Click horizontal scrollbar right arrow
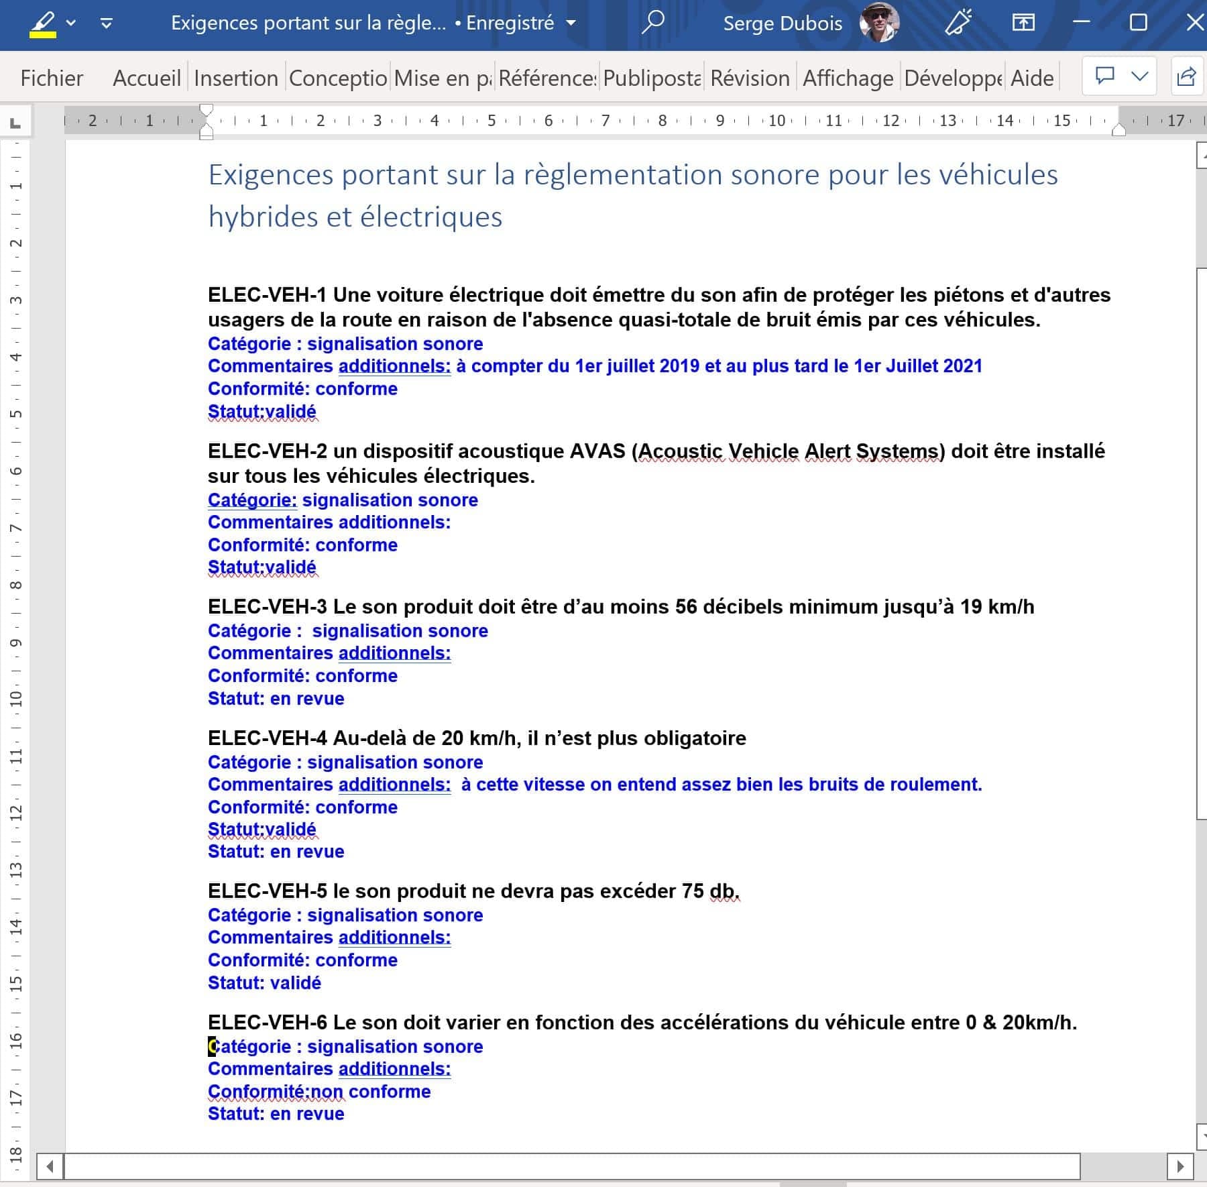The width and height of the screenshot is (1207, 1187). click(1180, 1166)
